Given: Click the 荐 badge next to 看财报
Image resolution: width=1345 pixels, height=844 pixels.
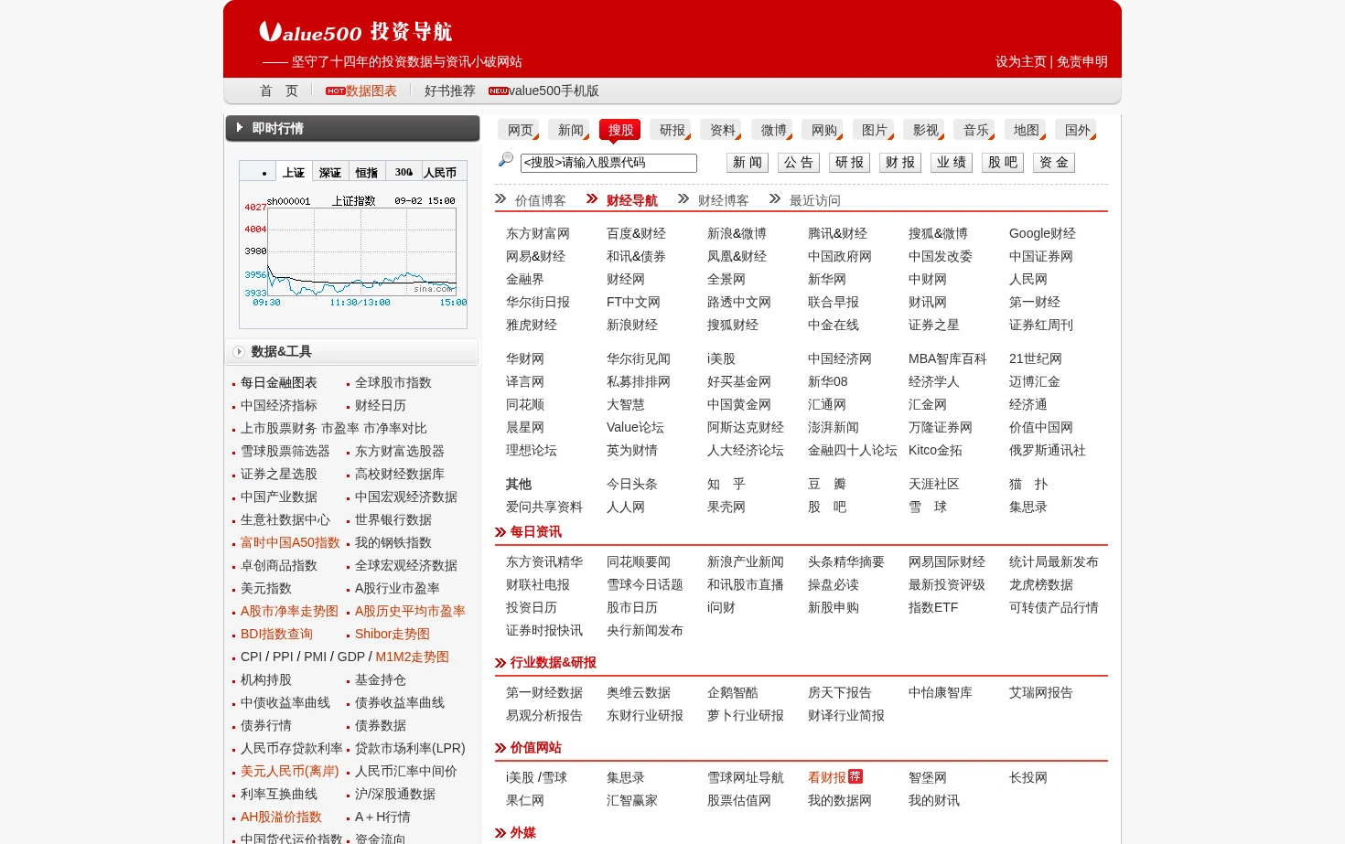Looking at the screenshot, I should click(x=855, y=776).
